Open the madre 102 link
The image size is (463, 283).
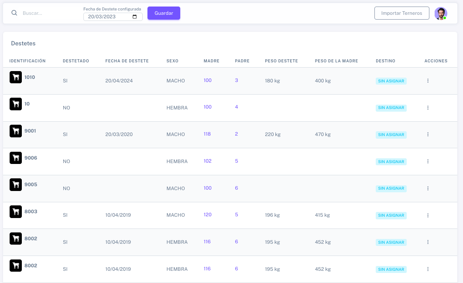tap(208, 161)
